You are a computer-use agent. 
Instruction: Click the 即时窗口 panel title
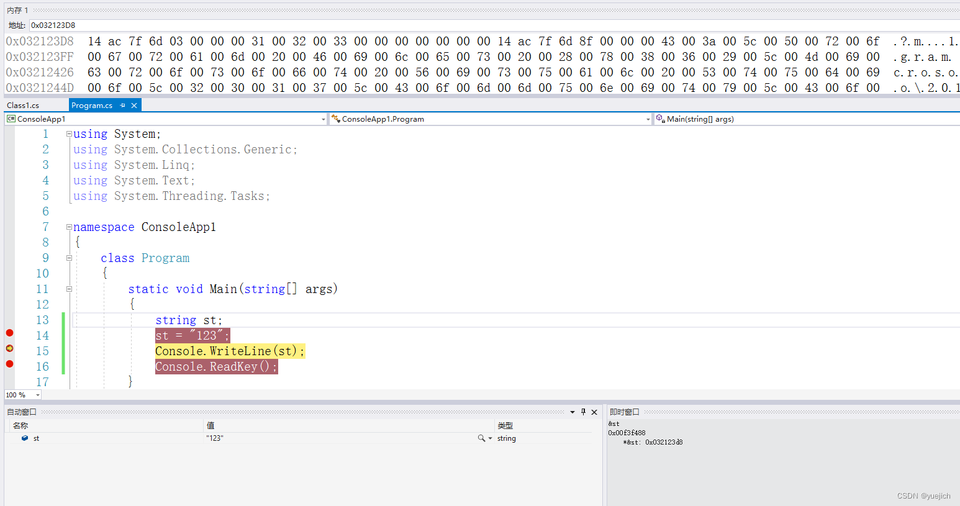point(624,412)
